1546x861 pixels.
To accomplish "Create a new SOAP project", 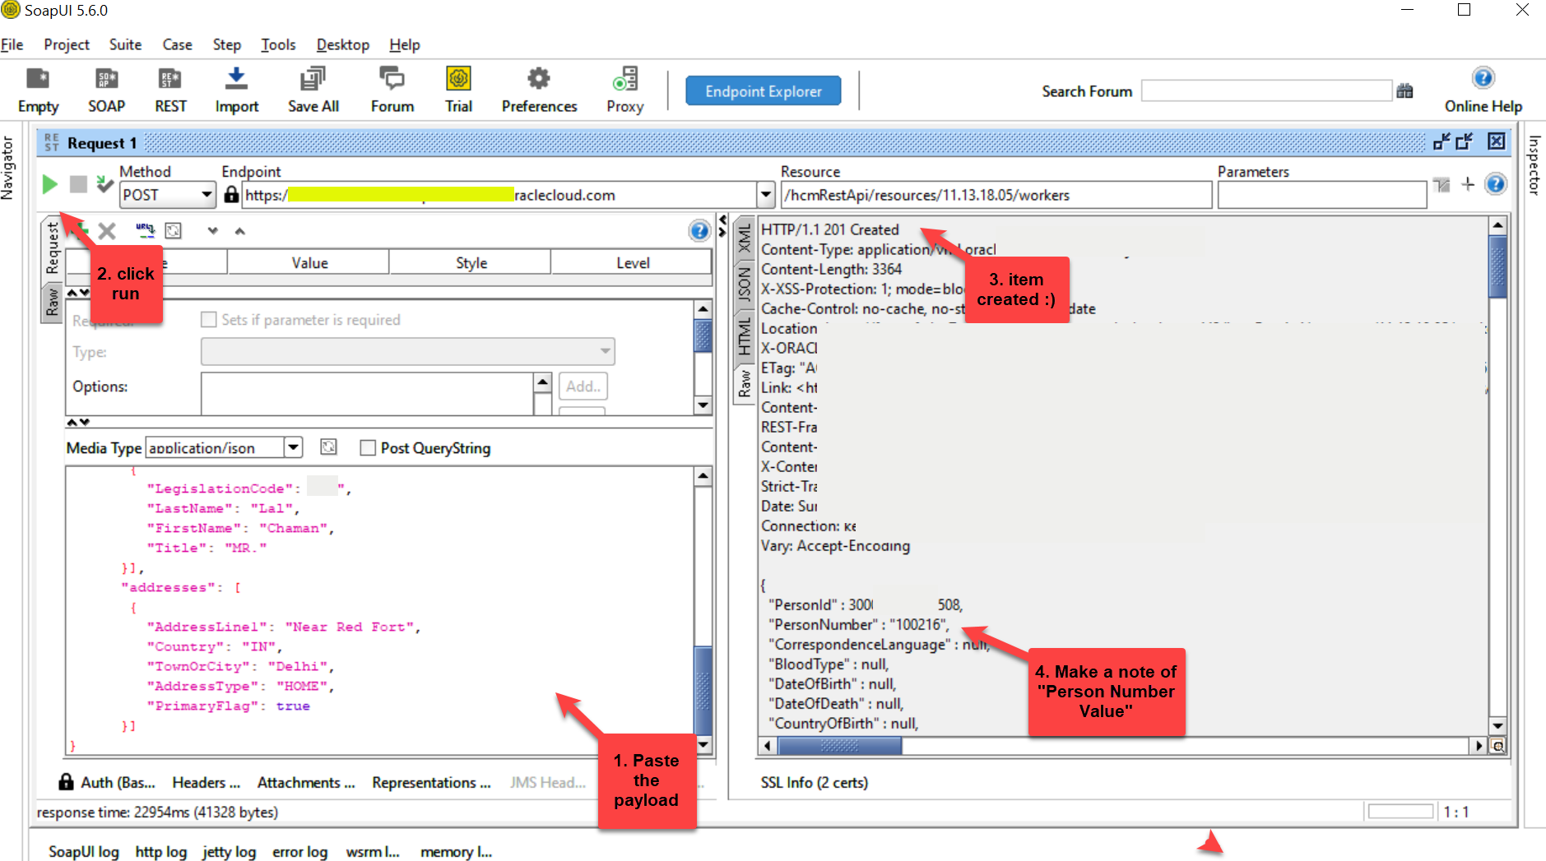I will point(106,90).
